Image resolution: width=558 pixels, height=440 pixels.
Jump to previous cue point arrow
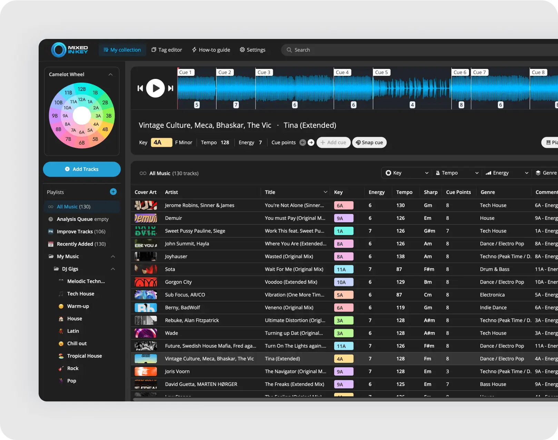click(x=302, y=143)
